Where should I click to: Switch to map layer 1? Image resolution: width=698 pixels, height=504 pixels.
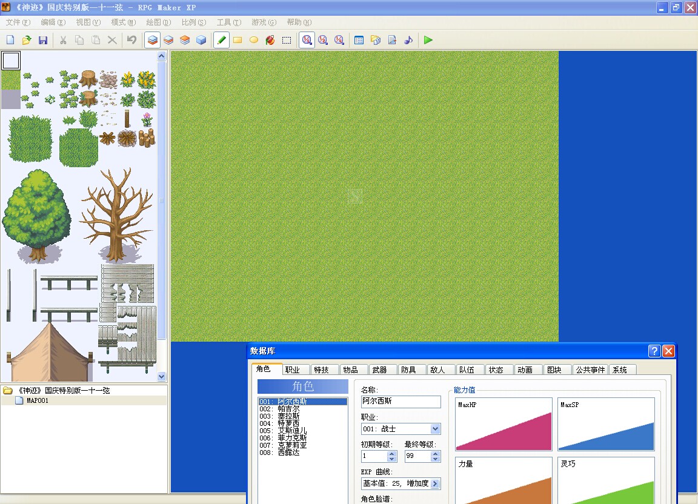(x=152, y=40)
